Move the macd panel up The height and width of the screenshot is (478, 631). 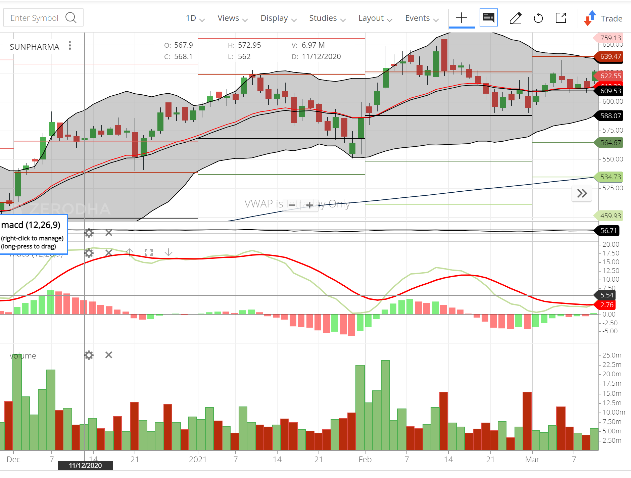130,252
